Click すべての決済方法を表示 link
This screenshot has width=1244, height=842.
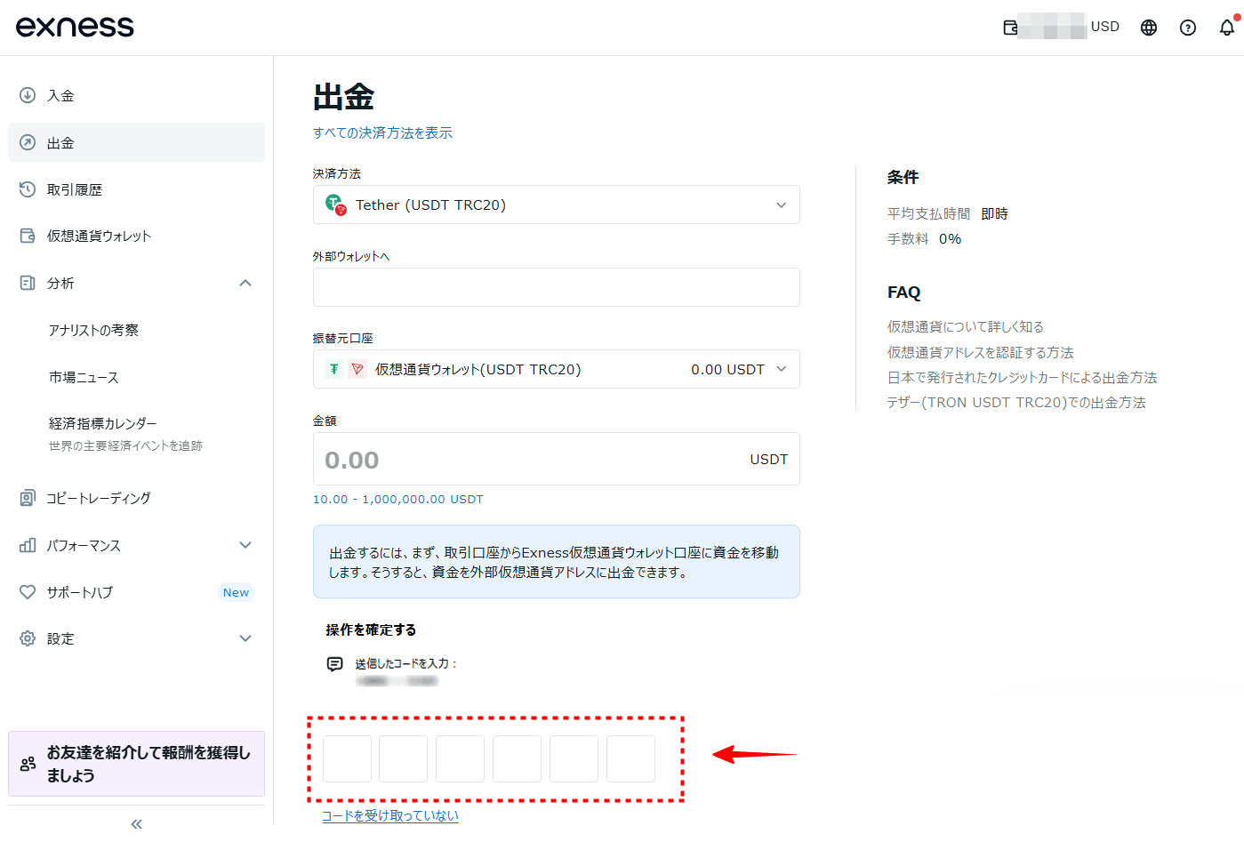382,132
